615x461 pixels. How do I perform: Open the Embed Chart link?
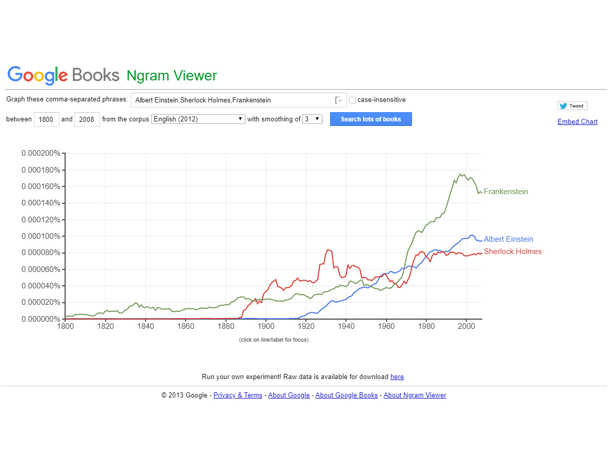577,122
